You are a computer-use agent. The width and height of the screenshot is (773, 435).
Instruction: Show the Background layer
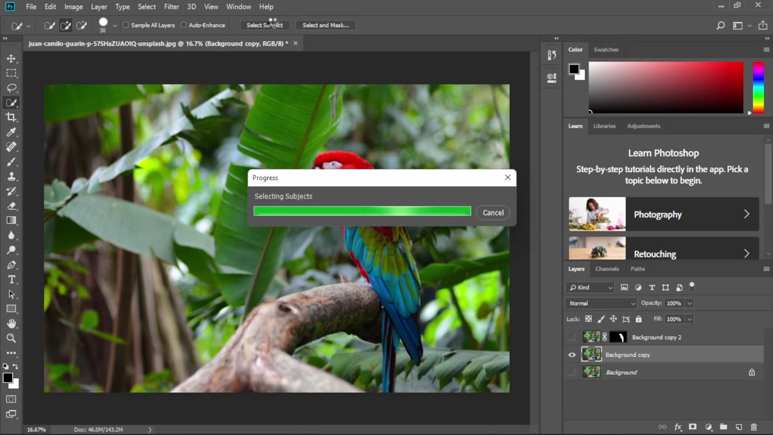click(x=572, y=372)
